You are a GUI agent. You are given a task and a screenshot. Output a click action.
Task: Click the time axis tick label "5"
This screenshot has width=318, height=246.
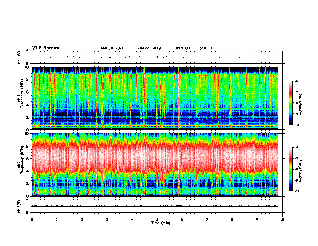click(157, 219)
